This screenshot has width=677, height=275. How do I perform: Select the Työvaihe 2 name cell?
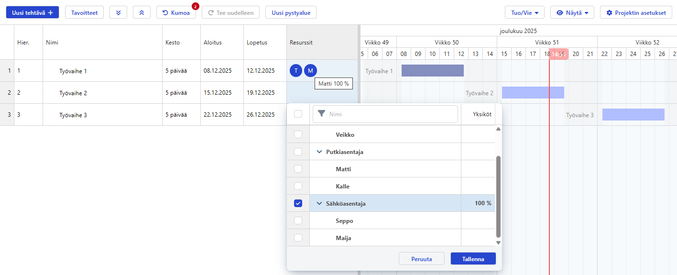(x=103, y=93)
